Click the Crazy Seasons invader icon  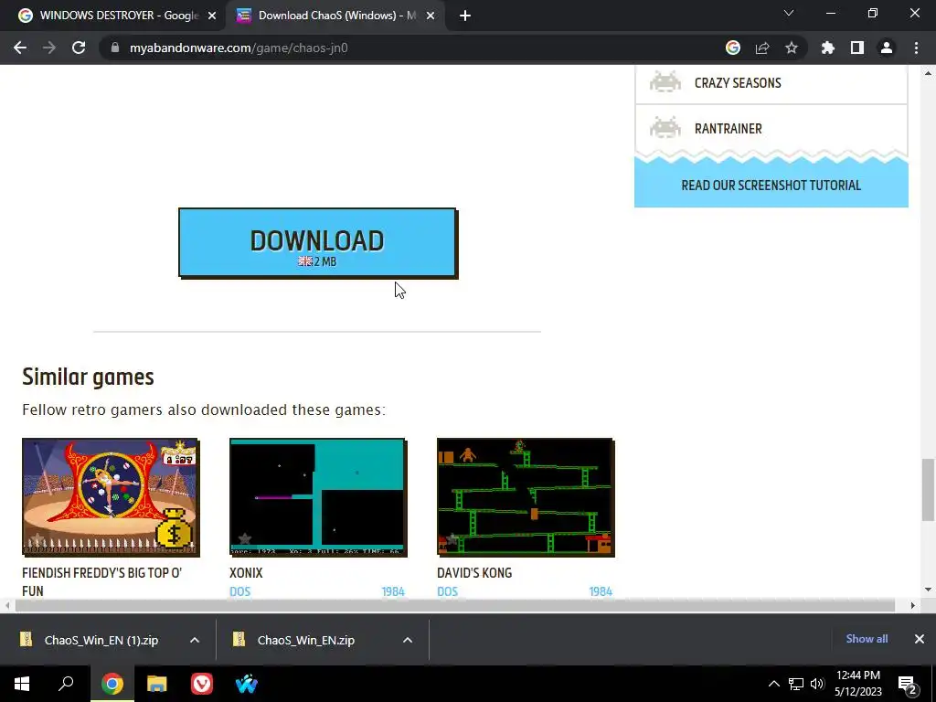point(665,82)
